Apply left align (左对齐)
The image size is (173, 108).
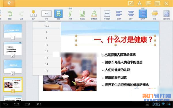click(119, 14)
